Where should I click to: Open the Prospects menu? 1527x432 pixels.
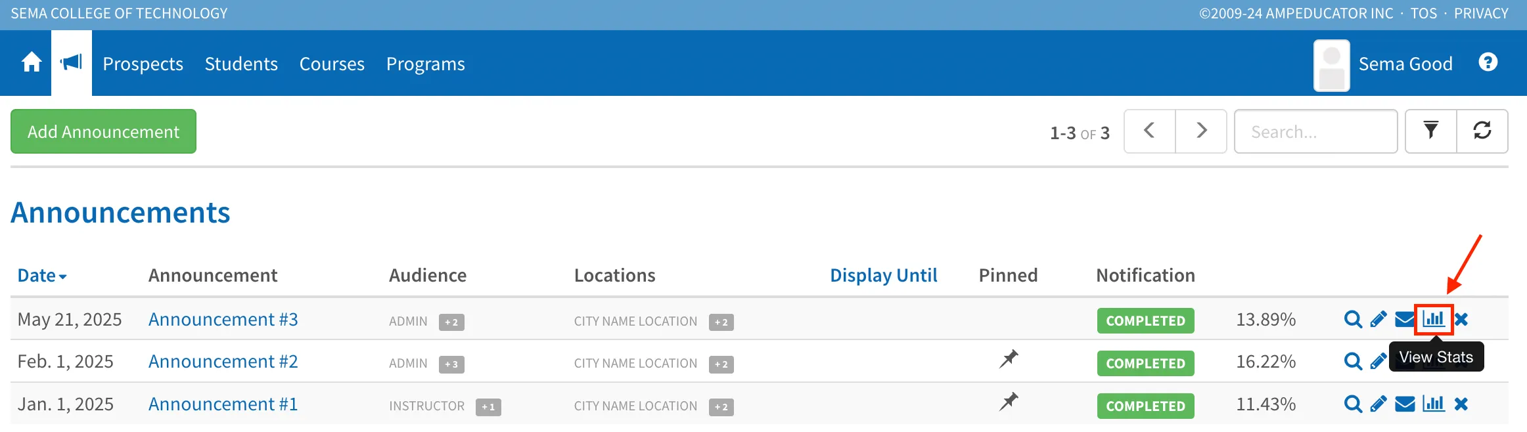(x=143, y=64)
